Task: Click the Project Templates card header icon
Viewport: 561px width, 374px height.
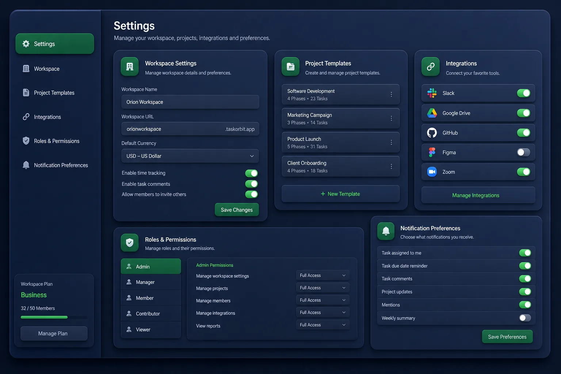Action: (290, 66)
